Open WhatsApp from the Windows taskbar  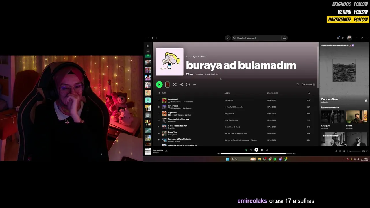pos(286,159)
